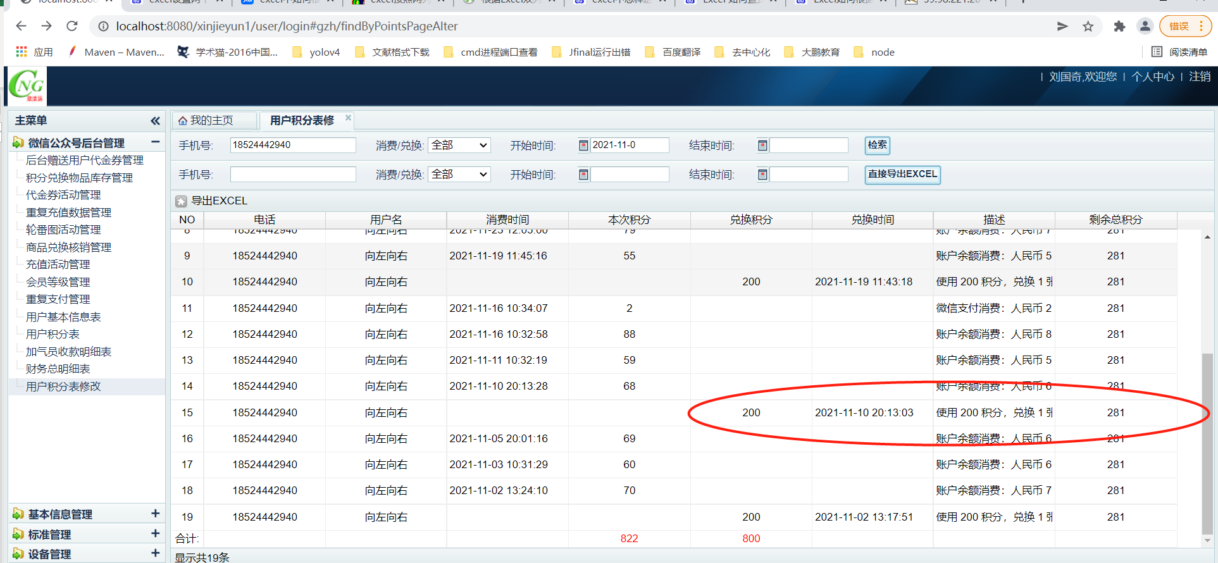The height and width of the screenshot is (563, 1218).
Task: Open the browser profile avatar icon
Action: click(x=1145, y=26)
